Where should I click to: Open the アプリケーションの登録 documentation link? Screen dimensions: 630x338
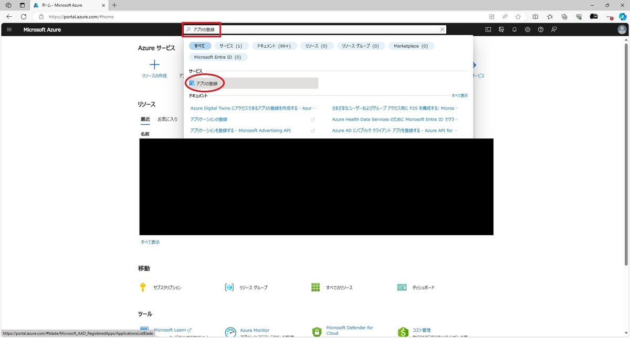click(x=209, y=119)
